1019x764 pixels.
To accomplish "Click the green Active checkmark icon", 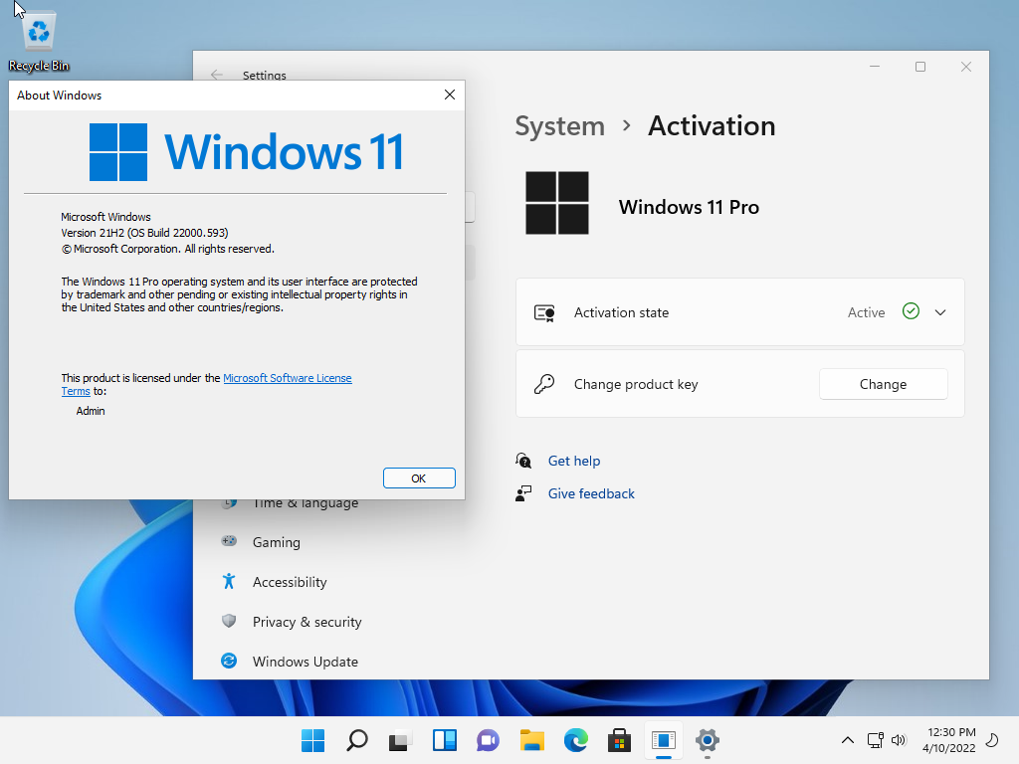I will [x=912, y=311].
